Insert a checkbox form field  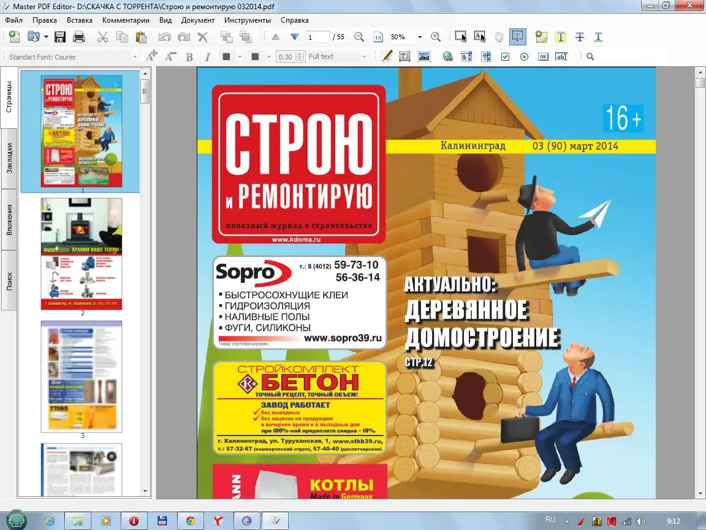pyautogui.click(x=505, y=57)
